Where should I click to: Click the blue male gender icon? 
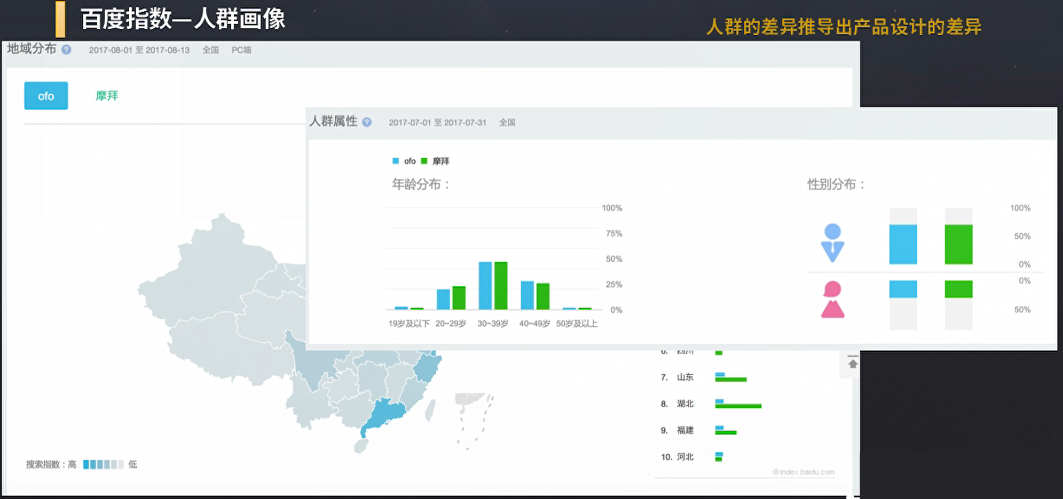pos(832,243)
